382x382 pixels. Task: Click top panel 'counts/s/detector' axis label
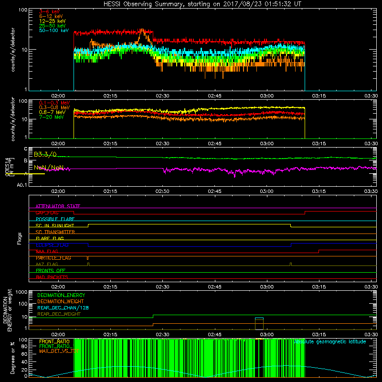[x=13, y=50]
